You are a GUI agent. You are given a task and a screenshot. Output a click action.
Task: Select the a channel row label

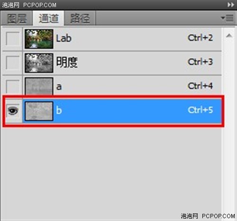59,87
